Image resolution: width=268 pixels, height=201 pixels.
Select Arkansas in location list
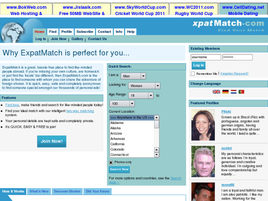coord(132,139)
